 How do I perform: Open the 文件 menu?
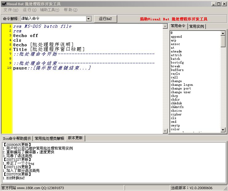point(11,10)
